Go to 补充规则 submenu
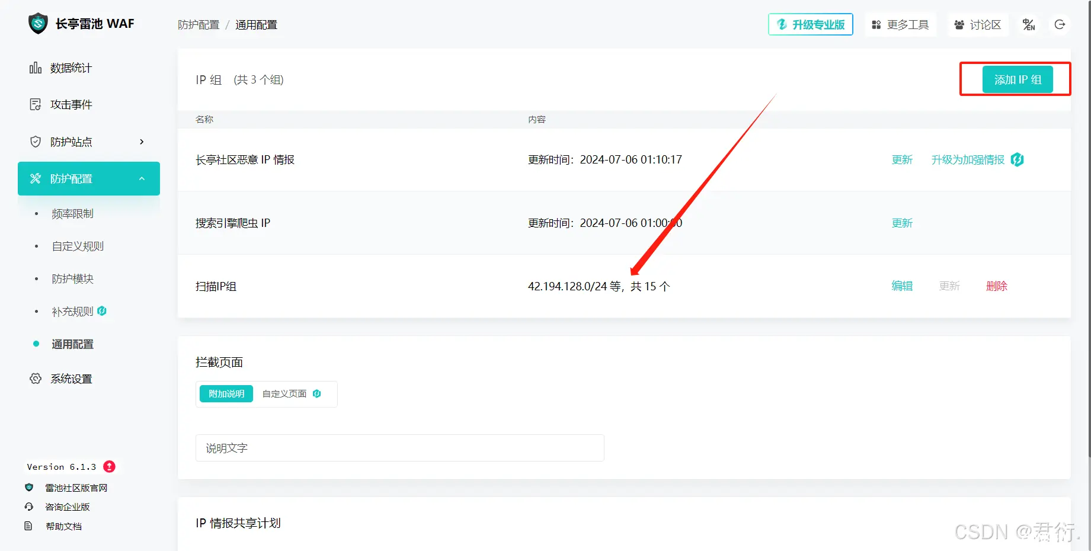Image resolution: width=1091 pixels, height=551 pixels. (72, 312)
